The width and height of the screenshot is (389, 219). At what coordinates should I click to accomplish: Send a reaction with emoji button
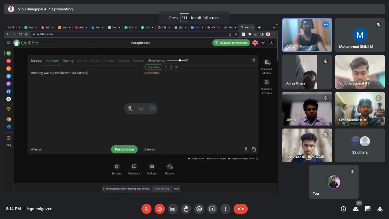pos(199,209)
